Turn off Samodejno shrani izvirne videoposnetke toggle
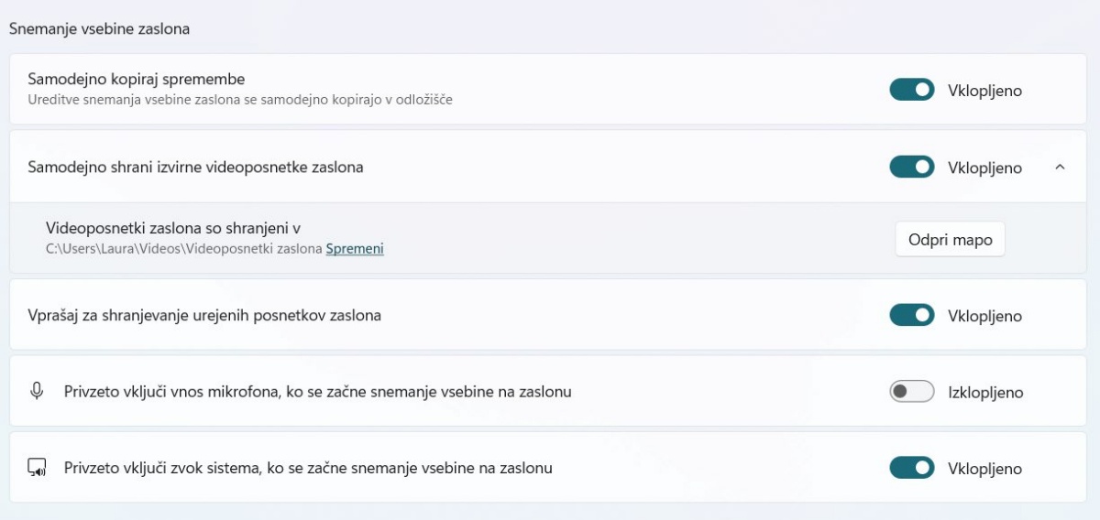 pyautogui.click(x=911, y=167)
